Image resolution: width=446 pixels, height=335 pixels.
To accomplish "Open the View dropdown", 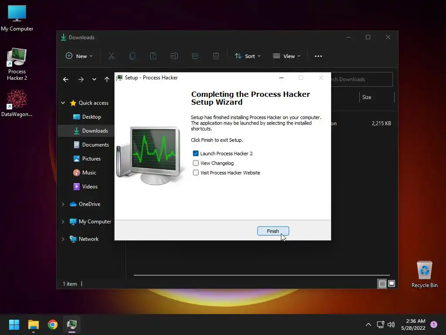I will coord(287,56).
